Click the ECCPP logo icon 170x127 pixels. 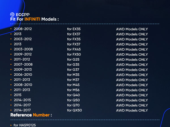pyautogui.click(x=12, y=14)
